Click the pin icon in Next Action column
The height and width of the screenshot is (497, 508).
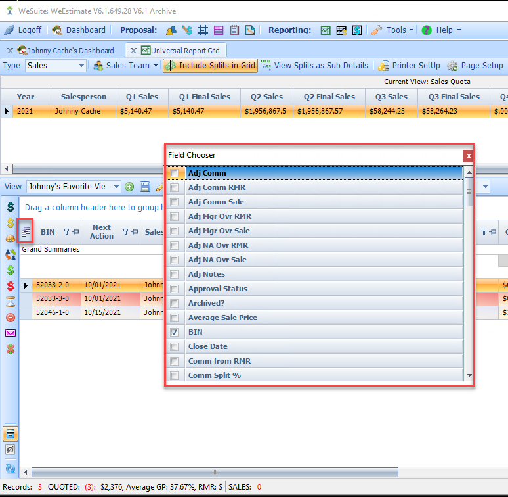pos(135,231)
